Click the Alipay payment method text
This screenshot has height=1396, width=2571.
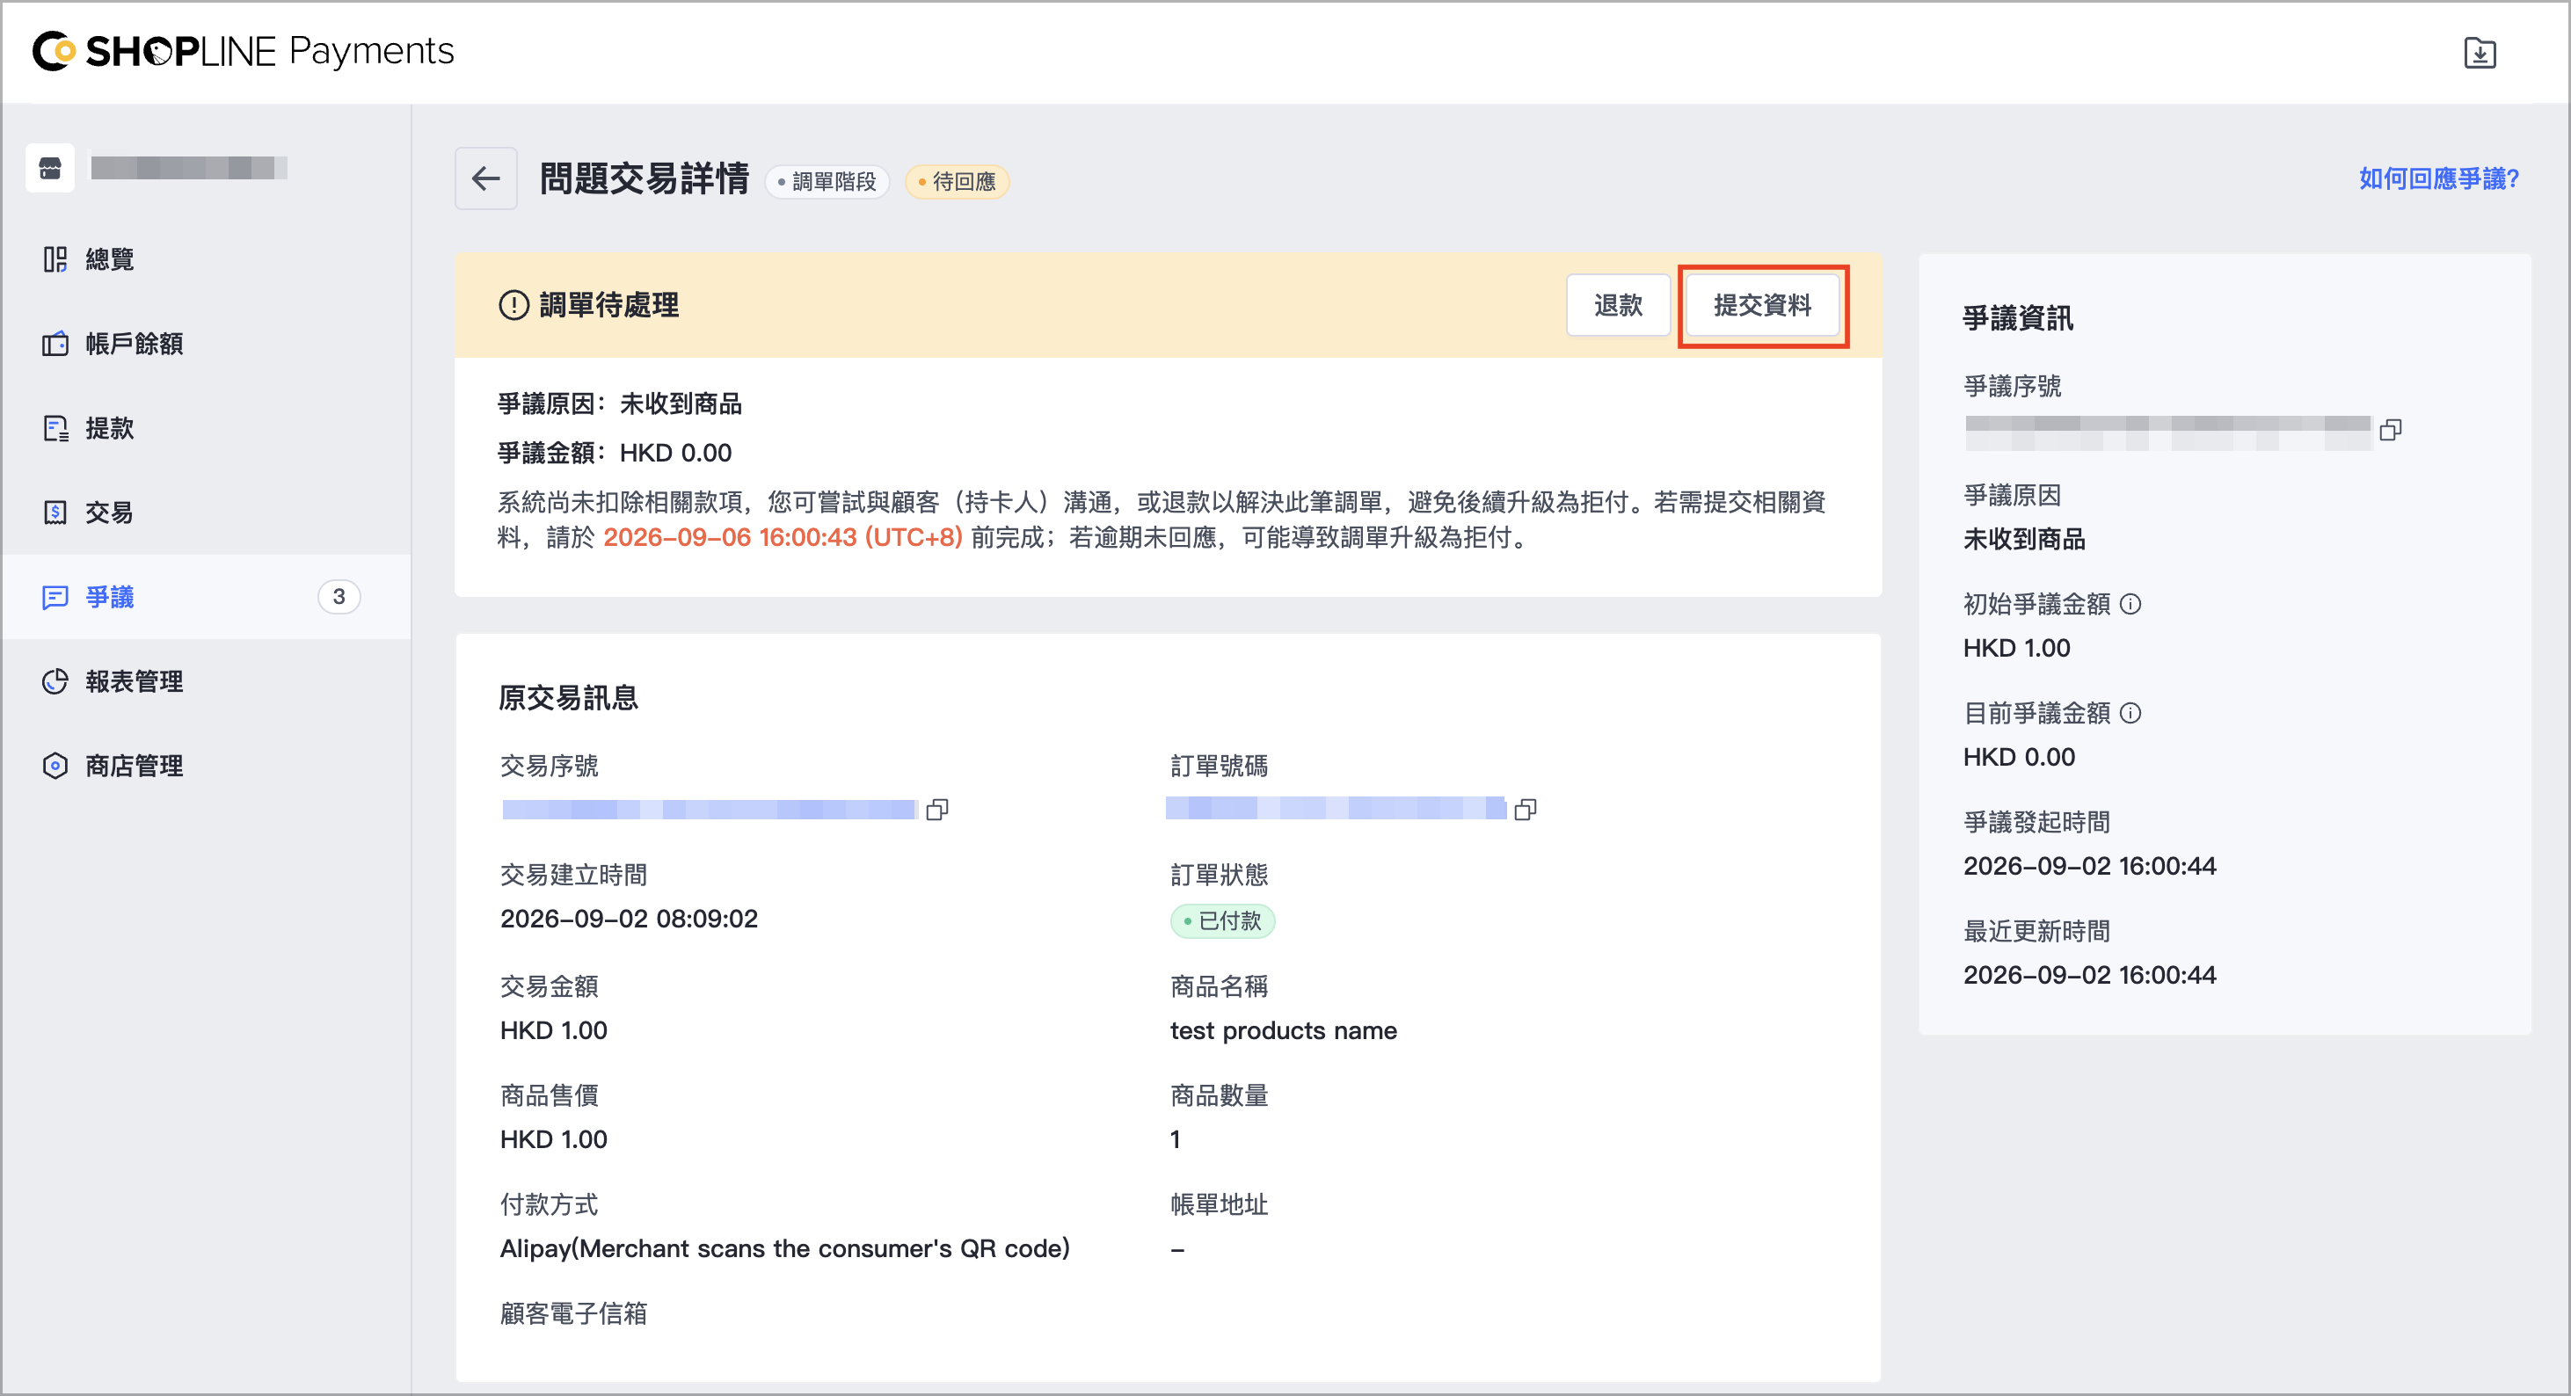click(x=784, y=1248)
